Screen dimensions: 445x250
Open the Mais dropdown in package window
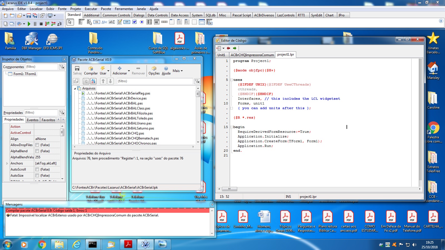pyautogui.click(x=177, y=71)
